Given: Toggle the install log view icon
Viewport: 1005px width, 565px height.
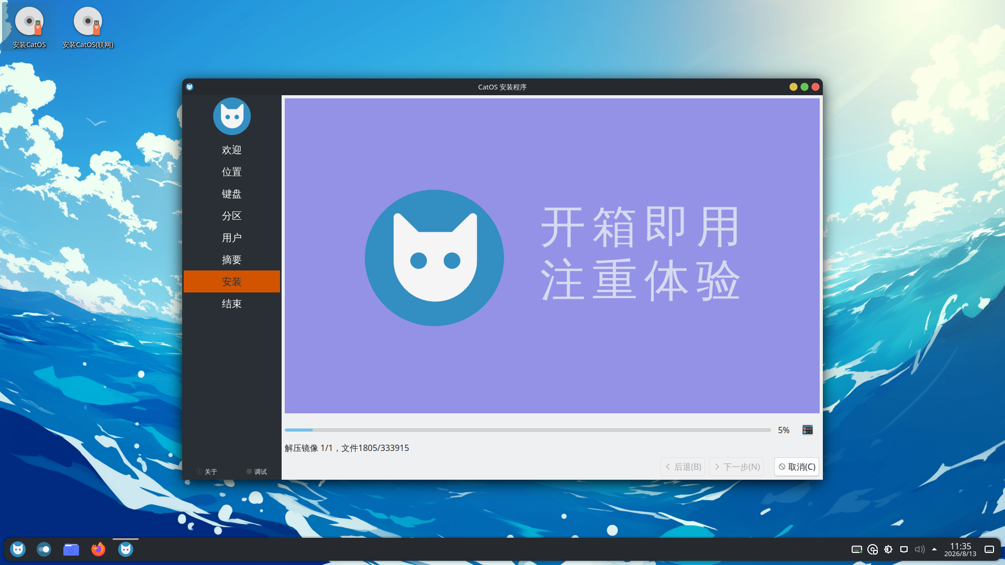Looking at the screenshot, I should (808, 430).
